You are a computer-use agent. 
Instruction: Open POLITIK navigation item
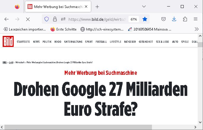tap(47, 42)
